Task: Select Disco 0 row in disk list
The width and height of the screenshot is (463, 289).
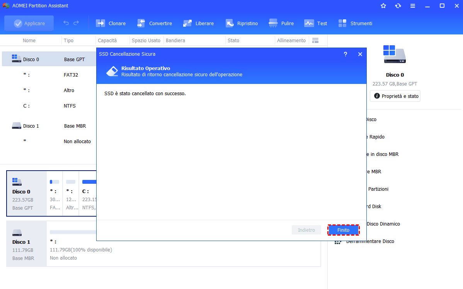Action: tap(49, 59)
